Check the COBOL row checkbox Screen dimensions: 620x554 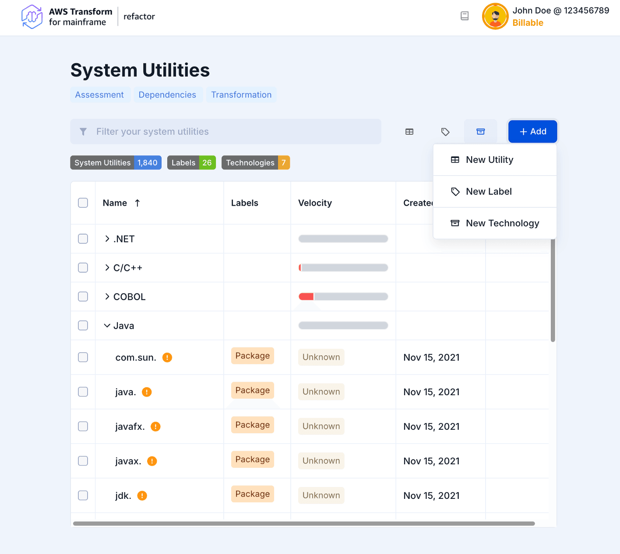coord(83,296)
